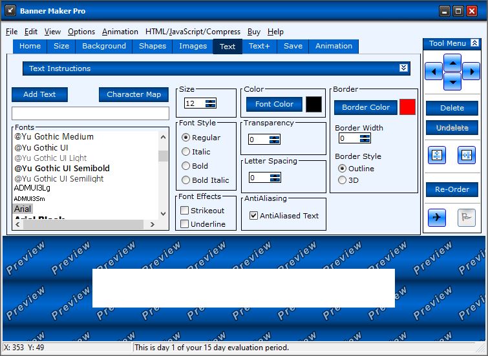Click the white banner preview canvas

244,288
